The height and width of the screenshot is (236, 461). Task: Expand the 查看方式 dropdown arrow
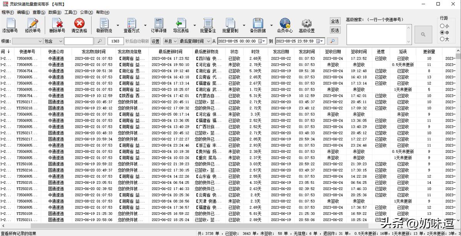145,26
